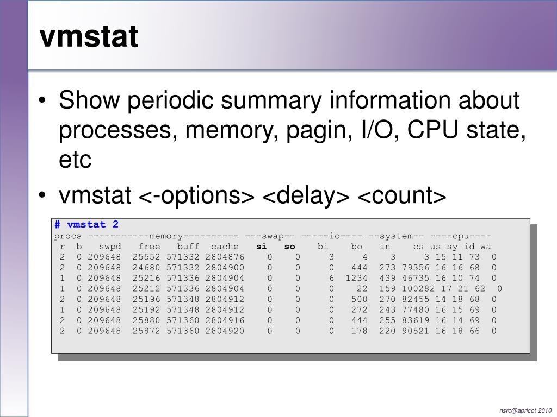Click the cs value 100282

coord(418,289)
